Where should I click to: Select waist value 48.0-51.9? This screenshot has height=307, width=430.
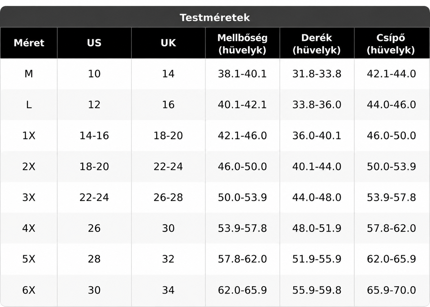click(317, 228)
